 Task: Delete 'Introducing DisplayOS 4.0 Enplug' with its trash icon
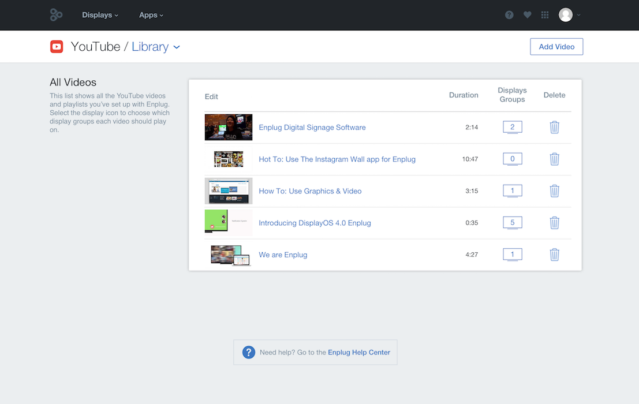click(x=554, y=223)
